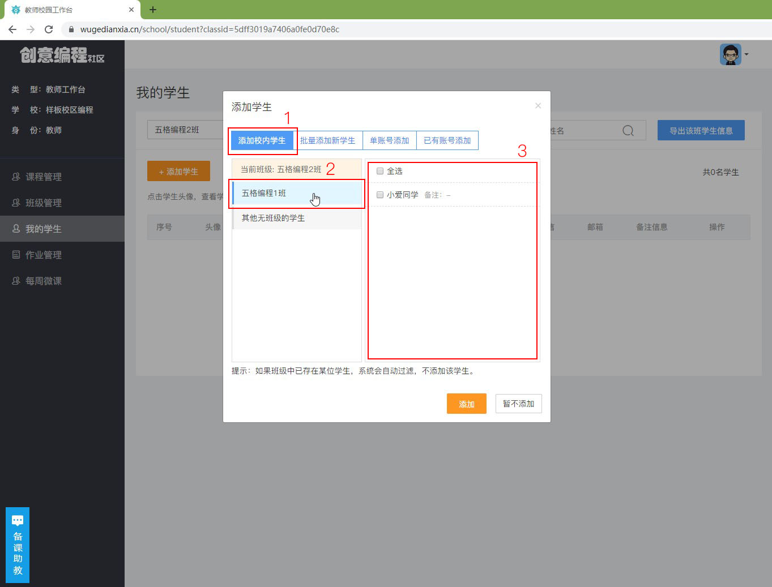Viewport: 772px width, 587px height.
Task: Tick the 小爱同学 checkbox
Action: pyautogui.click(x=380, y=195)
